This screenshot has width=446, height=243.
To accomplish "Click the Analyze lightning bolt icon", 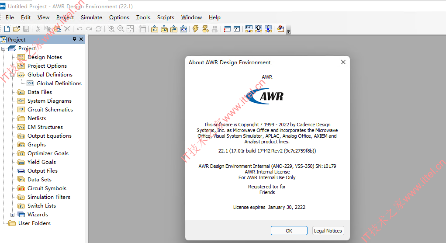I will pos(195,29).
